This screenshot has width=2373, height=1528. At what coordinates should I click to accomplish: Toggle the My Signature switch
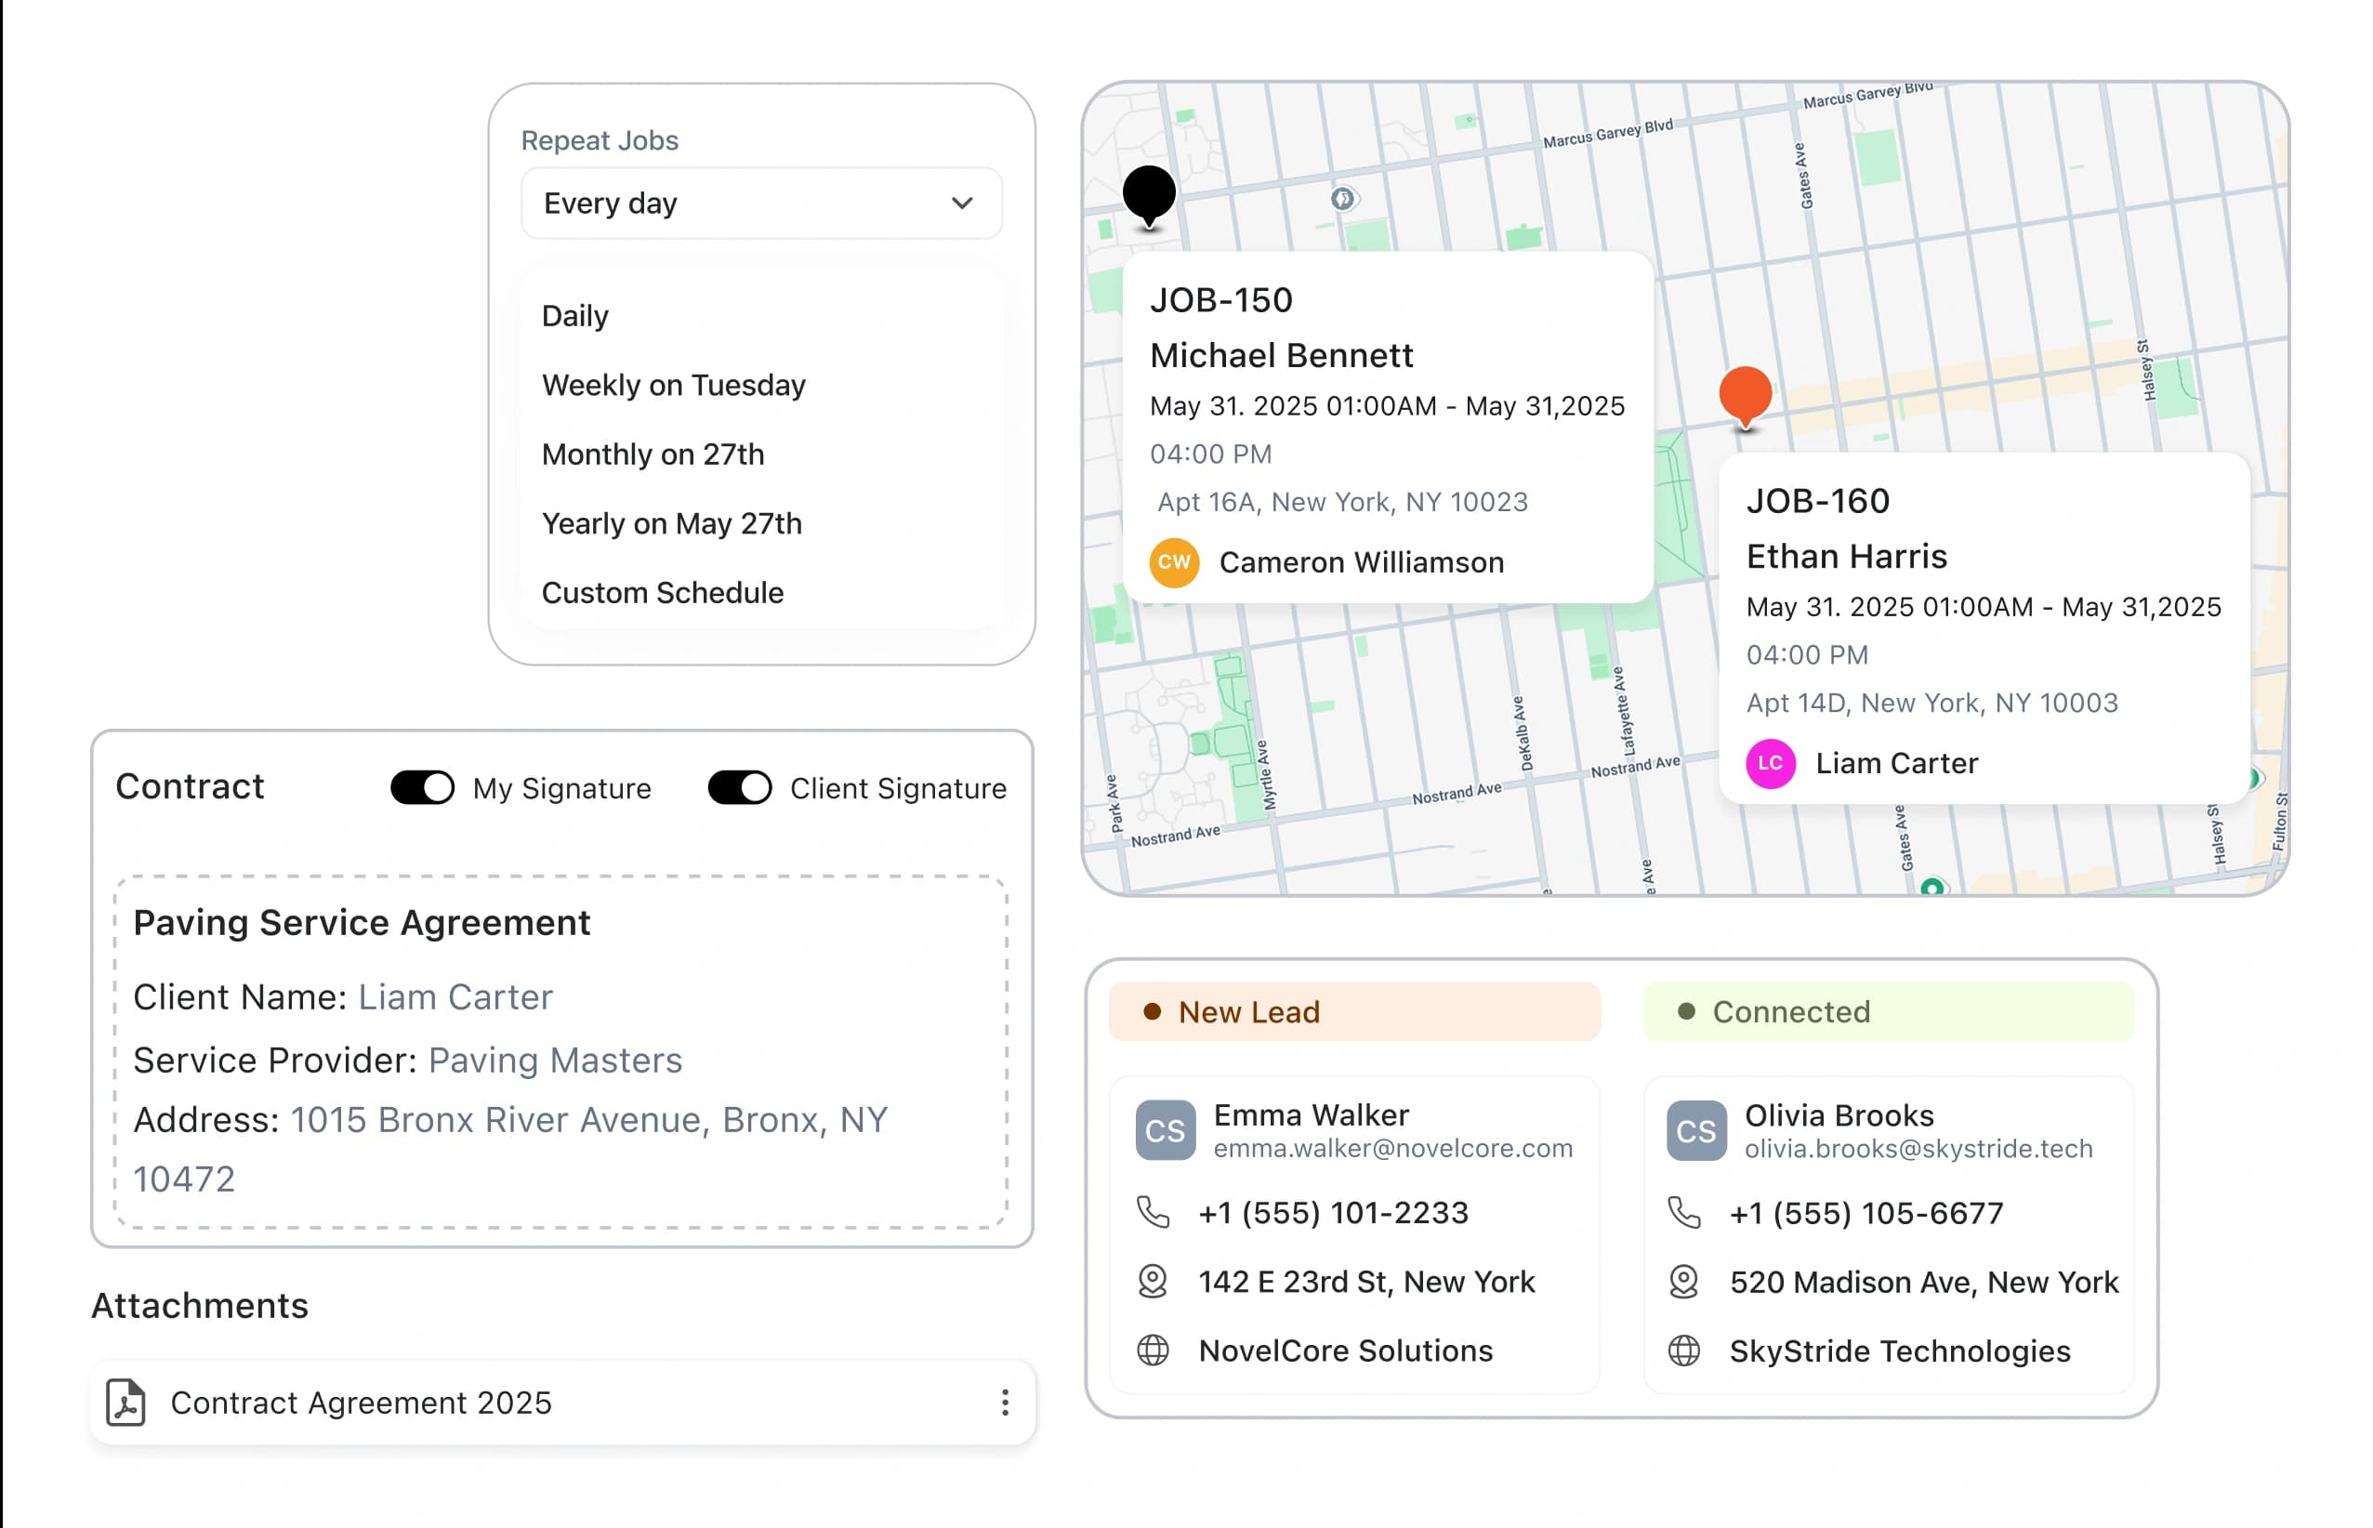[x=423, y=788]
